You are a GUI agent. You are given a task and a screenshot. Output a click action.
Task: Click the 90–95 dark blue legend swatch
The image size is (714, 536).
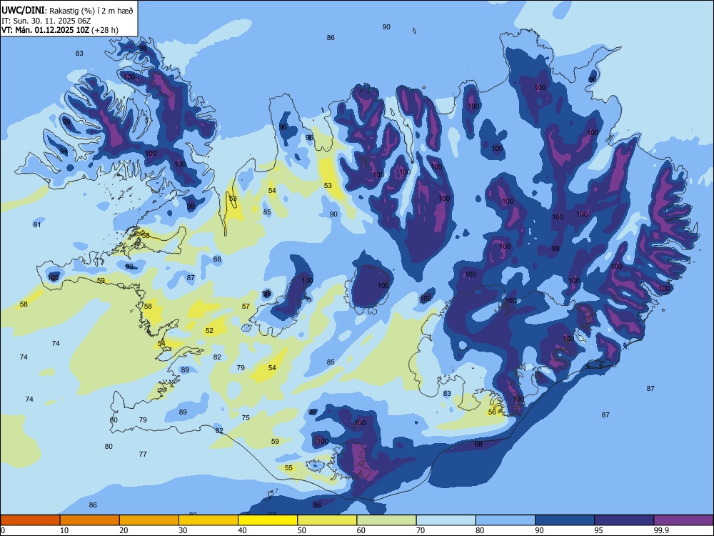[565, 520]
